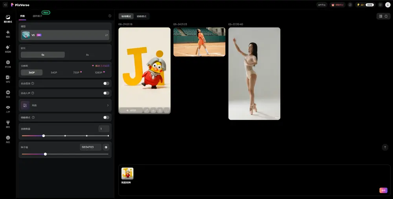Open the 人声 voice tool in sidebar
Image resolution: width=393 pixels, height=199 pixels.
[8, 109]
